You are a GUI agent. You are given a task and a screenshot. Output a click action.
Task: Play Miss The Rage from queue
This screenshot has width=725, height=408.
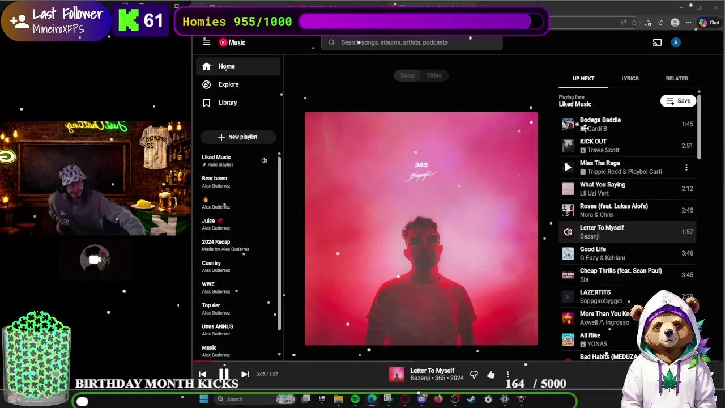pos(568,167)
